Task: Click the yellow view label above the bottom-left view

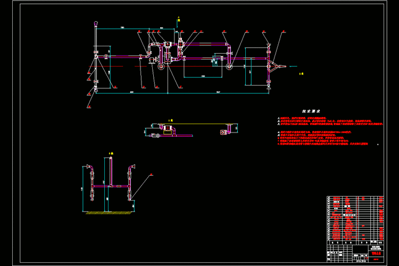Action: (111, 153)
